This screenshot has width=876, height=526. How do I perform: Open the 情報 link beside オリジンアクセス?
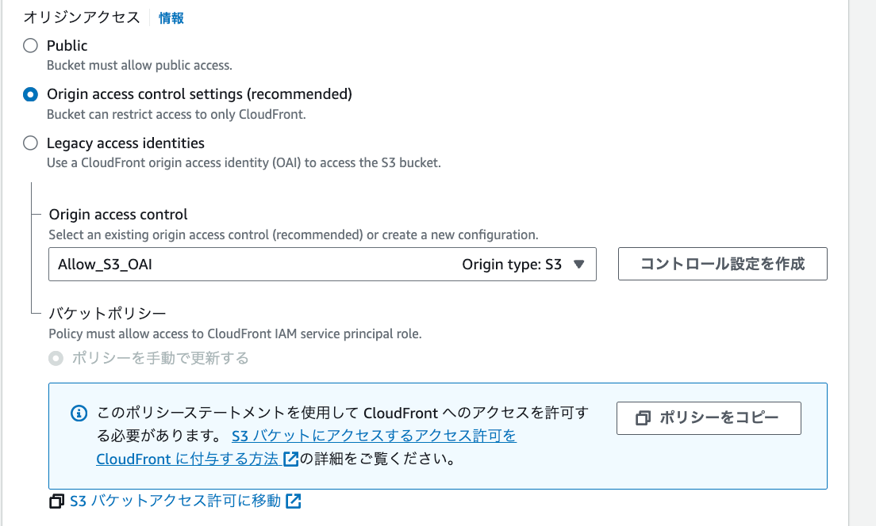[172, 16]
